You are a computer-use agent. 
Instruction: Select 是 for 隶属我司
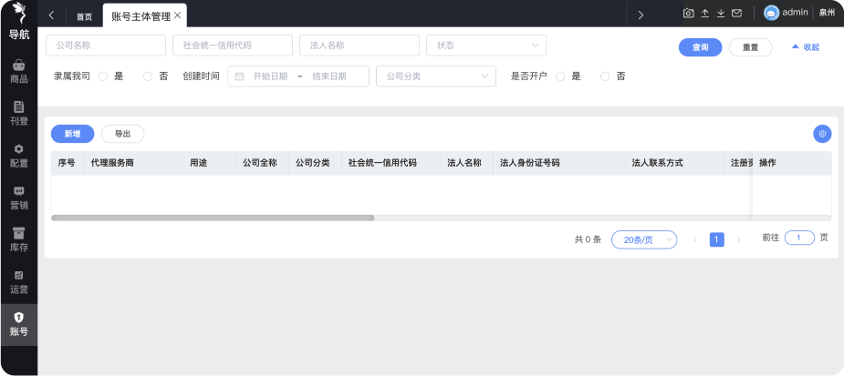click(x=103, y=76)
